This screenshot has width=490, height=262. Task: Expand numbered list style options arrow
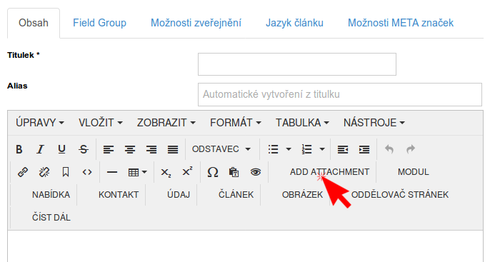322,149
